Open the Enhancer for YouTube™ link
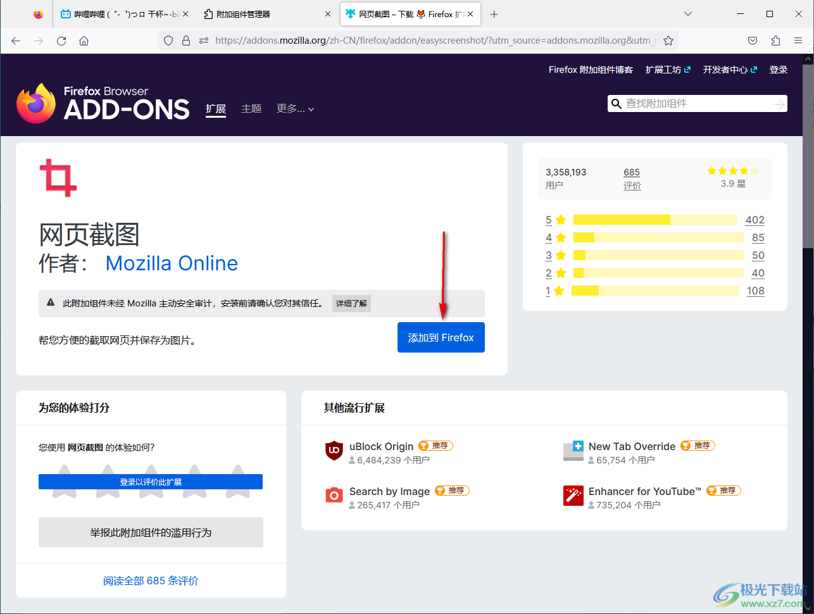The width and height of the screenshot is (814, 614). point(645,491)
